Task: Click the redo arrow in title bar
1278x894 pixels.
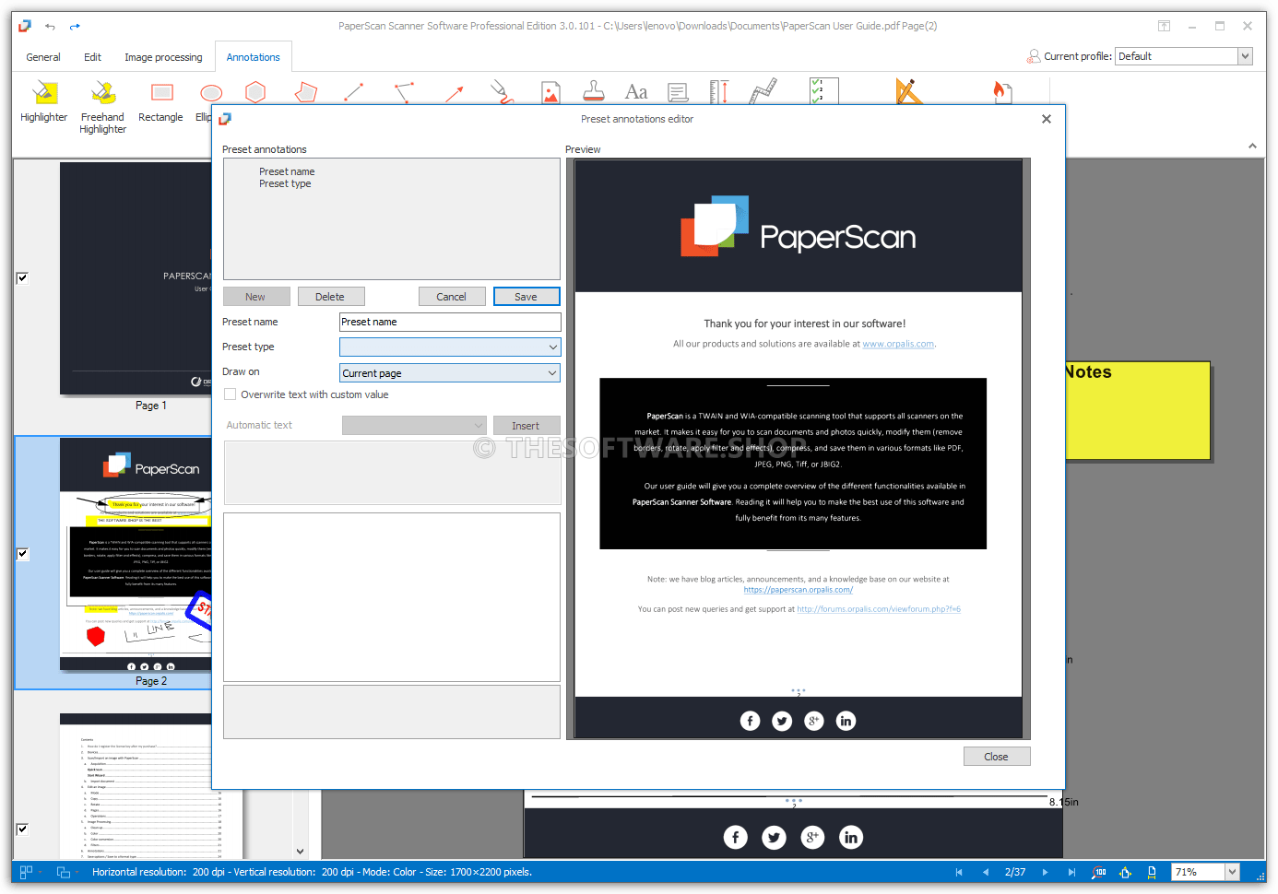Action: pos(75,27)
